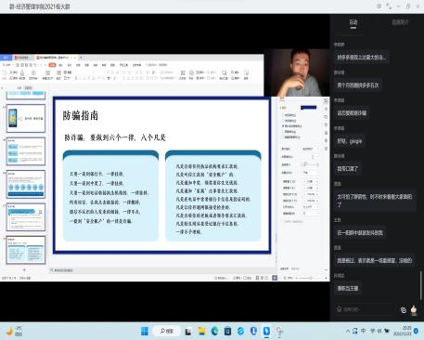Open Microsoft Edge from the taskbar
This screenshot has width=424, height=340.
point(214,332)
